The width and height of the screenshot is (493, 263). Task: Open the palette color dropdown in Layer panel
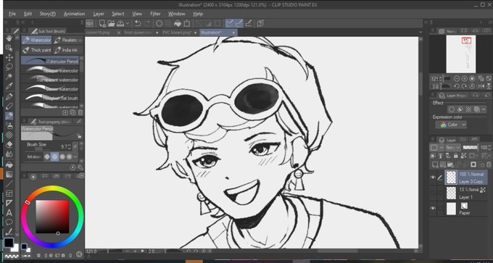point(436,147)
